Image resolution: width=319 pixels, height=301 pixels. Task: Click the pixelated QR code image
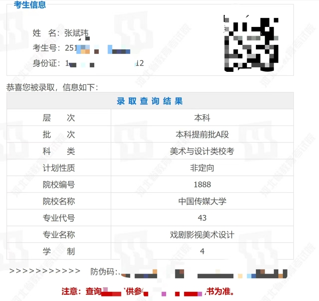251,43
